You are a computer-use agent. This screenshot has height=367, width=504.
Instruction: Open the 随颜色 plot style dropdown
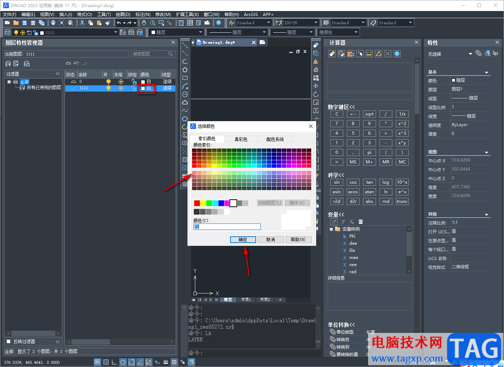click(356, 32)
